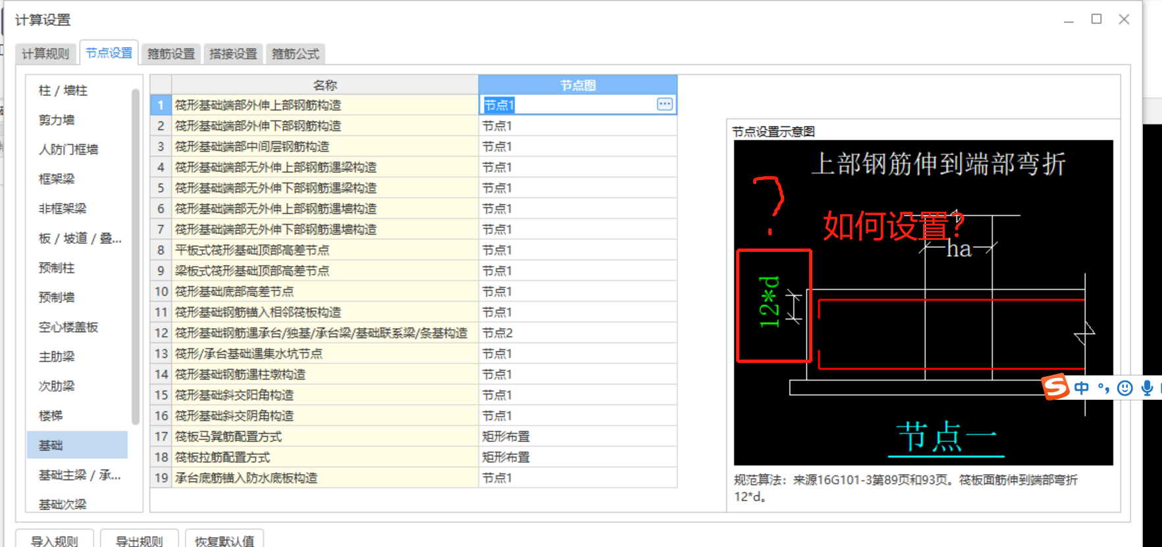Select row 筏形基础端部无外伸上部钢筋遇墙构造
This screenshot has width=1162, height=547.
pos(325,208)
